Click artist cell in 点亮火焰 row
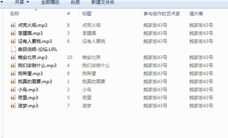228x138 pixels. tap(155, 25)
